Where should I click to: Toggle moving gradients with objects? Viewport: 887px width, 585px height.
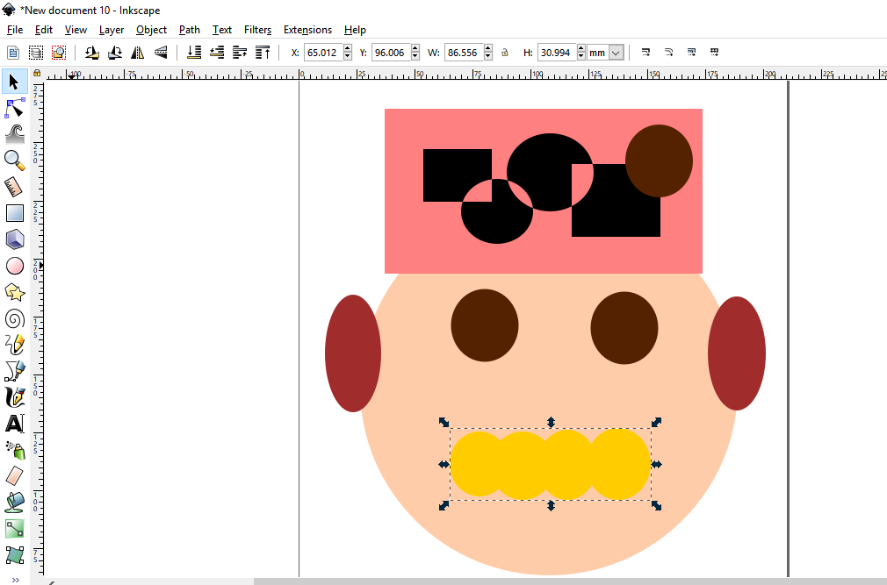tap(691, 53)
